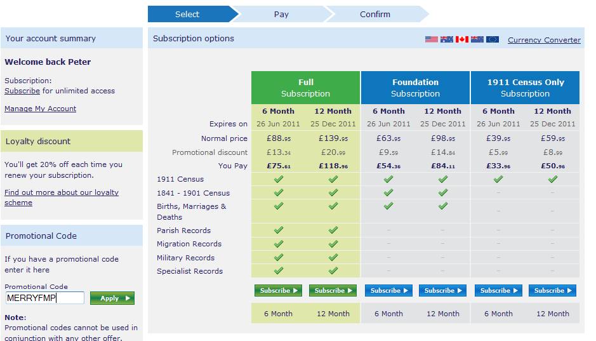Subscribe to Full 6 Month plan

tap(278, 290)
